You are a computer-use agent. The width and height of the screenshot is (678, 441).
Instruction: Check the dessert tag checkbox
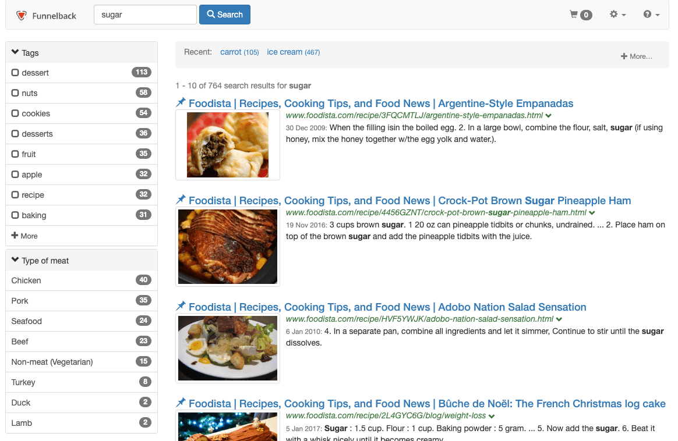16,73
